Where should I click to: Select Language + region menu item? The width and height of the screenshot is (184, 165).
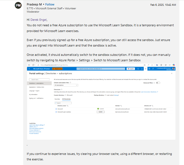pos(34,91)
